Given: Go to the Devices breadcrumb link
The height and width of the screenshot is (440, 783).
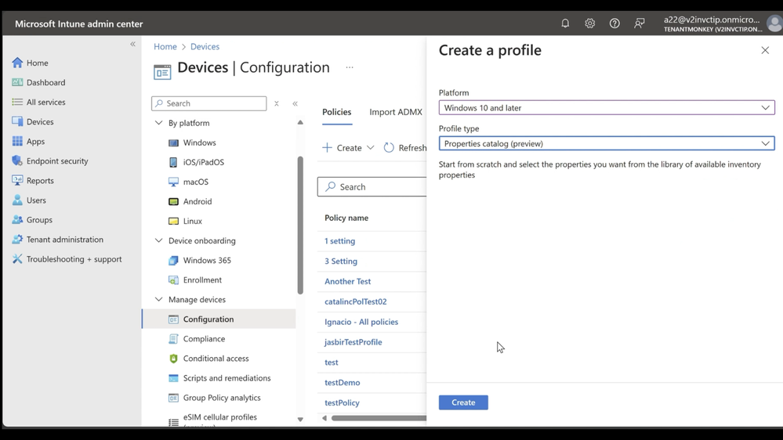Looking at the screenshot, I should coord(205,46).
